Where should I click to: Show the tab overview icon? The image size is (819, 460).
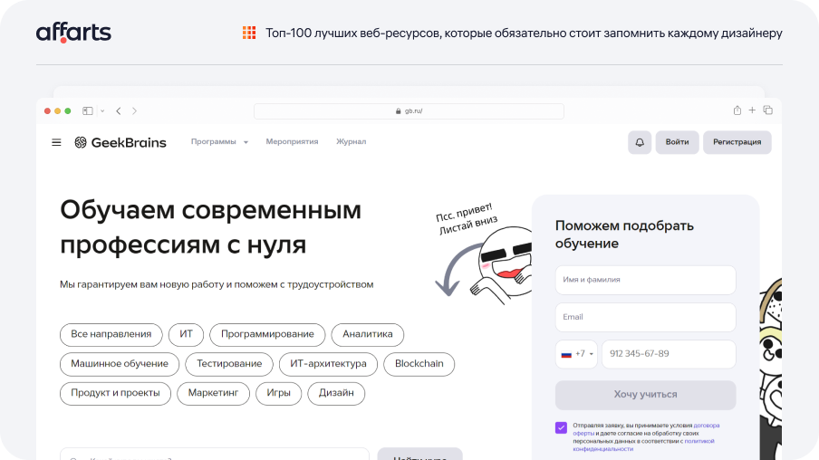[x=768, y=110]
